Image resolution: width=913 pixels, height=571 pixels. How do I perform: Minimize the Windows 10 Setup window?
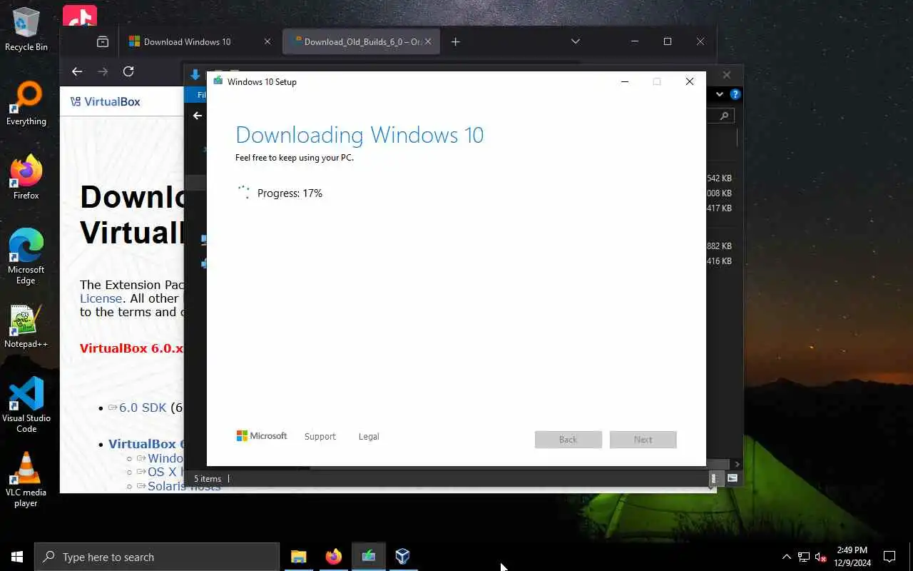(625, 81)
